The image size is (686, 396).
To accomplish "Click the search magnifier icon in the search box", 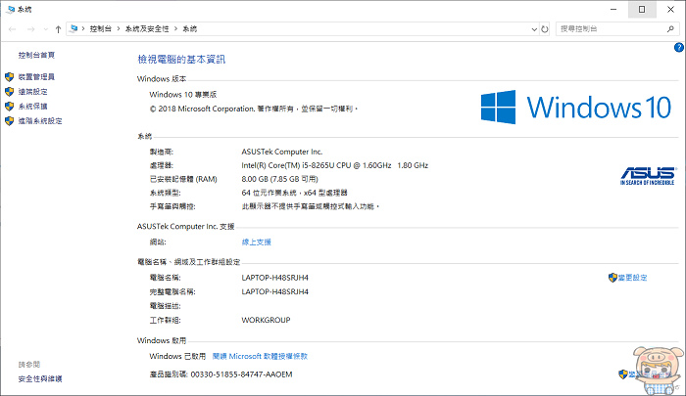I will coord(672,29).
